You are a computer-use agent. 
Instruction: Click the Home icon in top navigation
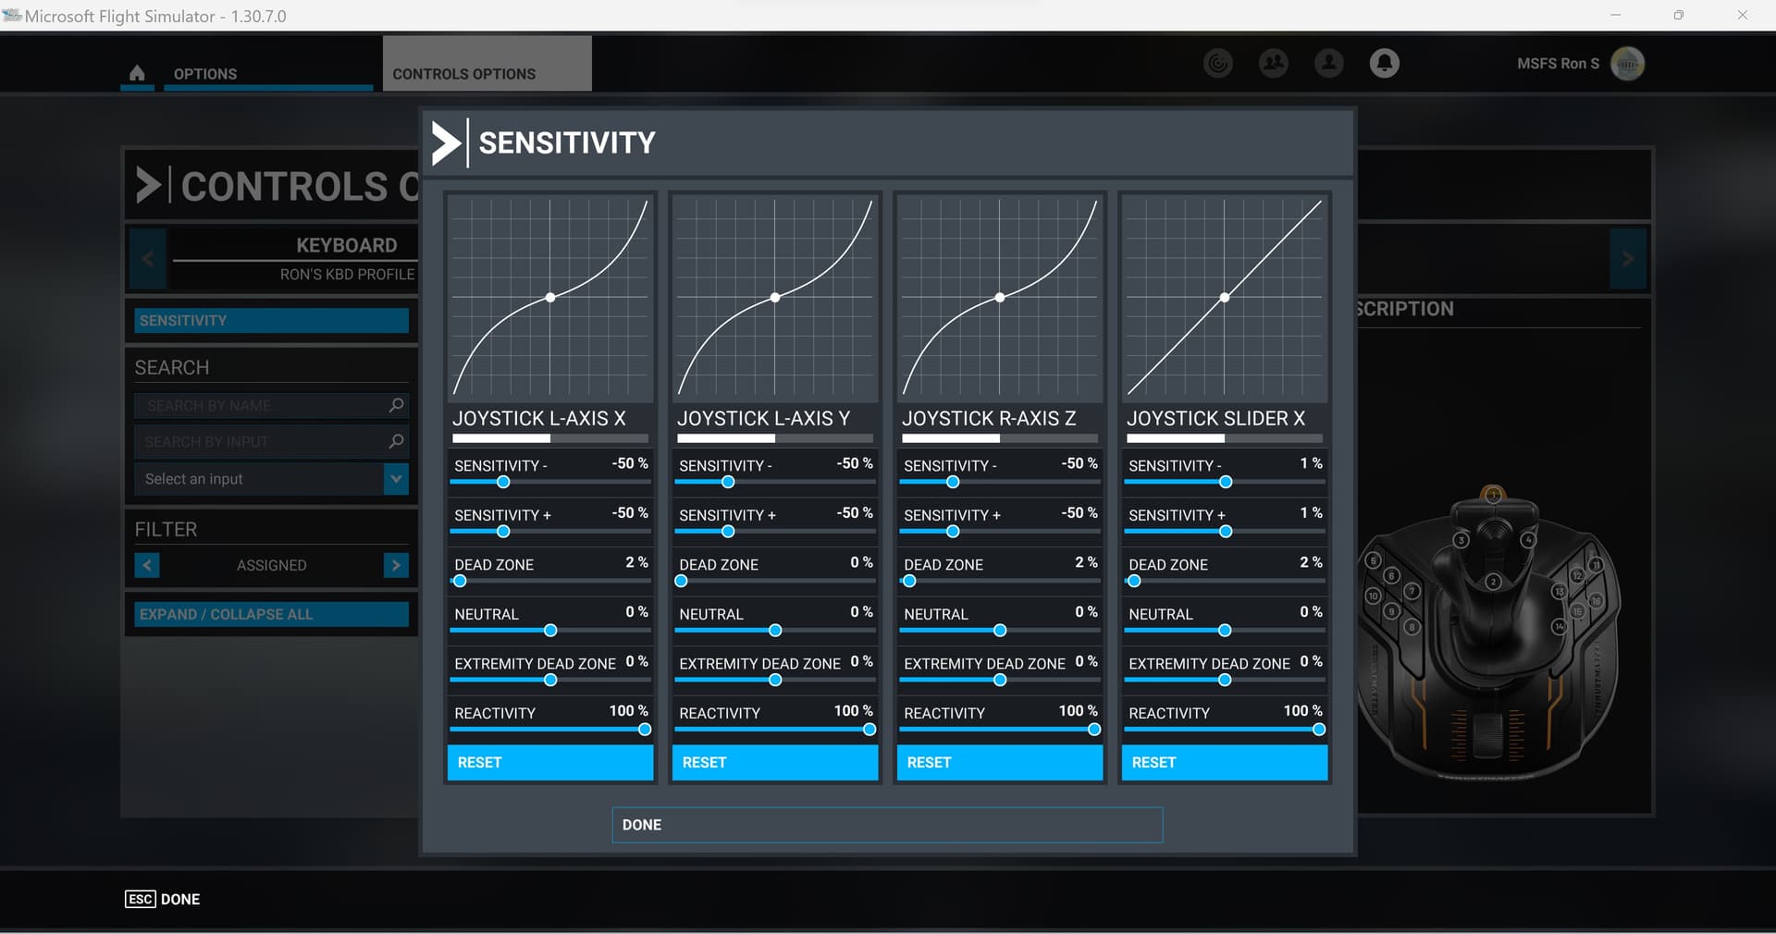(137, 73)
